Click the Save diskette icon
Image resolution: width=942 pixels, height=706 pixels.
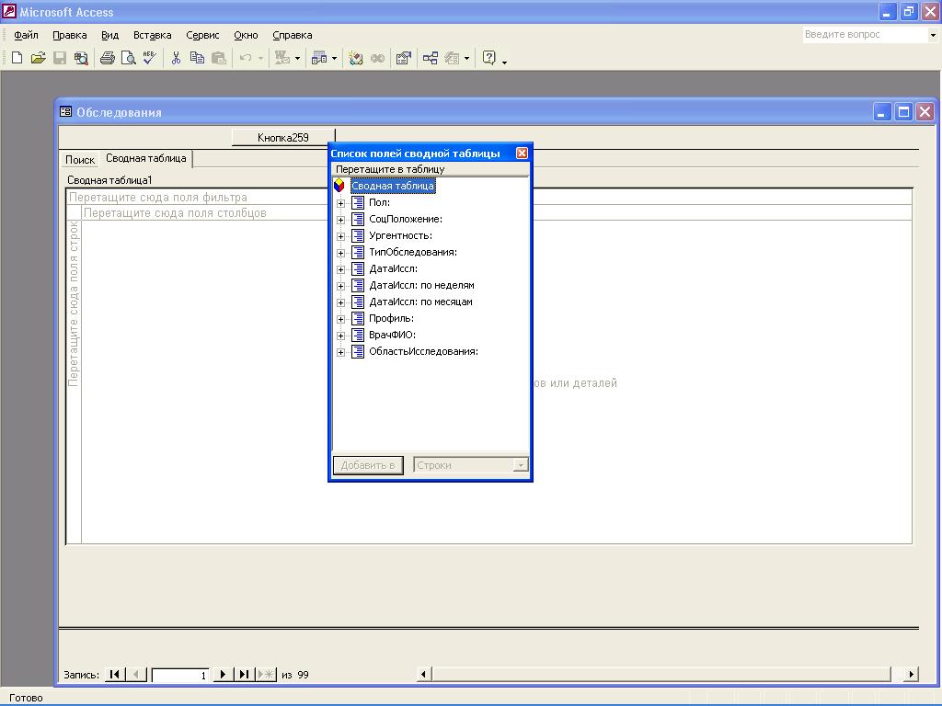(x=60, y=58)
